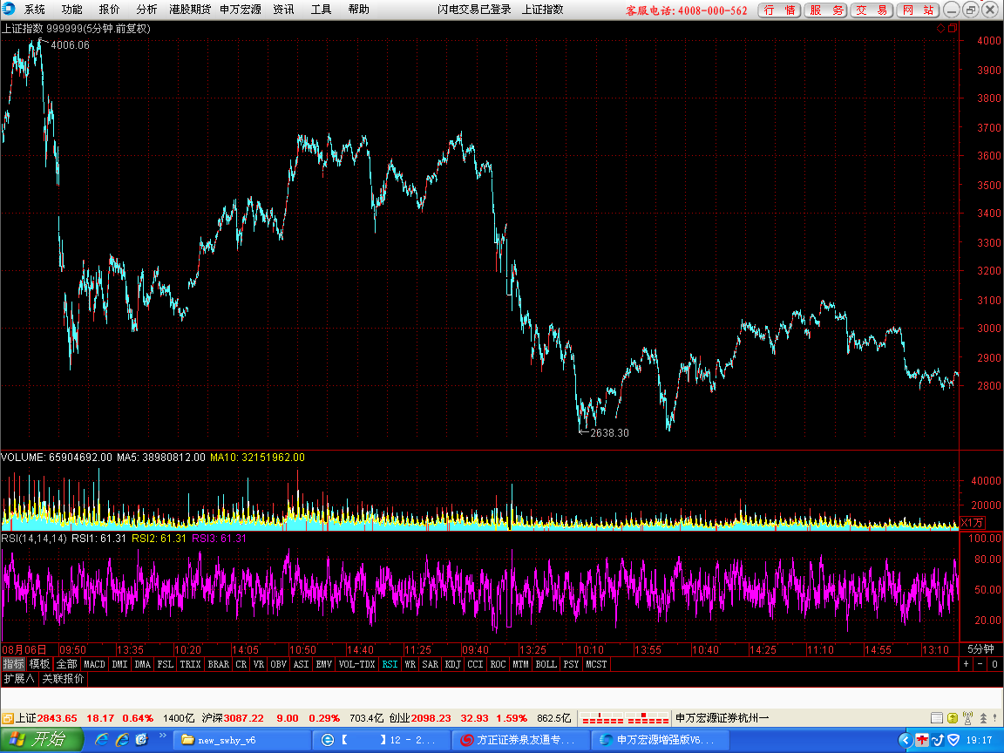Switch indicator to MTM
The image size is (1004, 753).
coord(520,664)
